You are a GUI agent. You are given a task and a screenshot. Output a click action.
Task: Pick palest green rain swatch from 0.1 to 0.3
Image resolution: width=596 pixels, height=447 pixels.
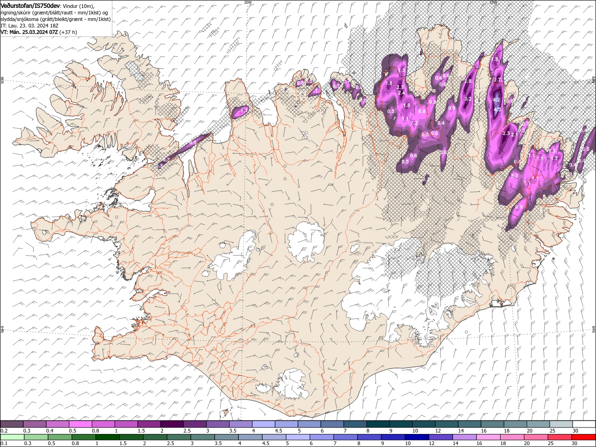pos(12,437)
